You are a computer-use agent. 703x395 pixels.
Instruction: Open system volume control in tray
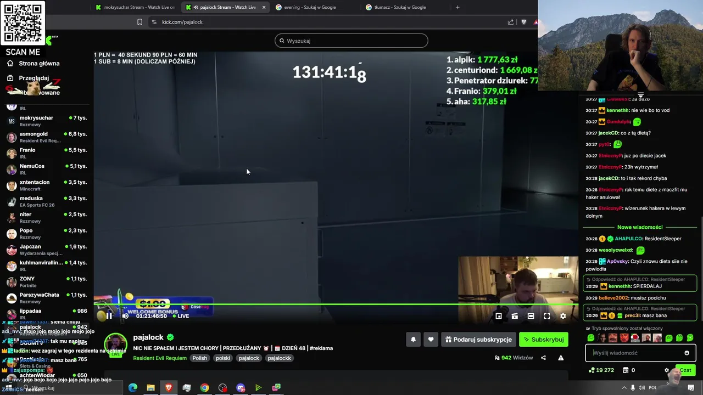(641, 388)
